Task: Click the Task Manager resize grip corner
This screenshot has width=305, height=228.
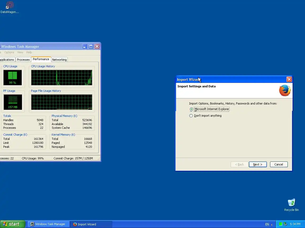Action: [98, 159]
